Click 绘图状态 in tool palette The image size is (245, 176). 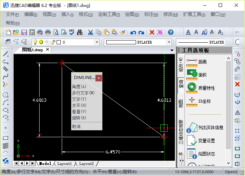[201, 154]
